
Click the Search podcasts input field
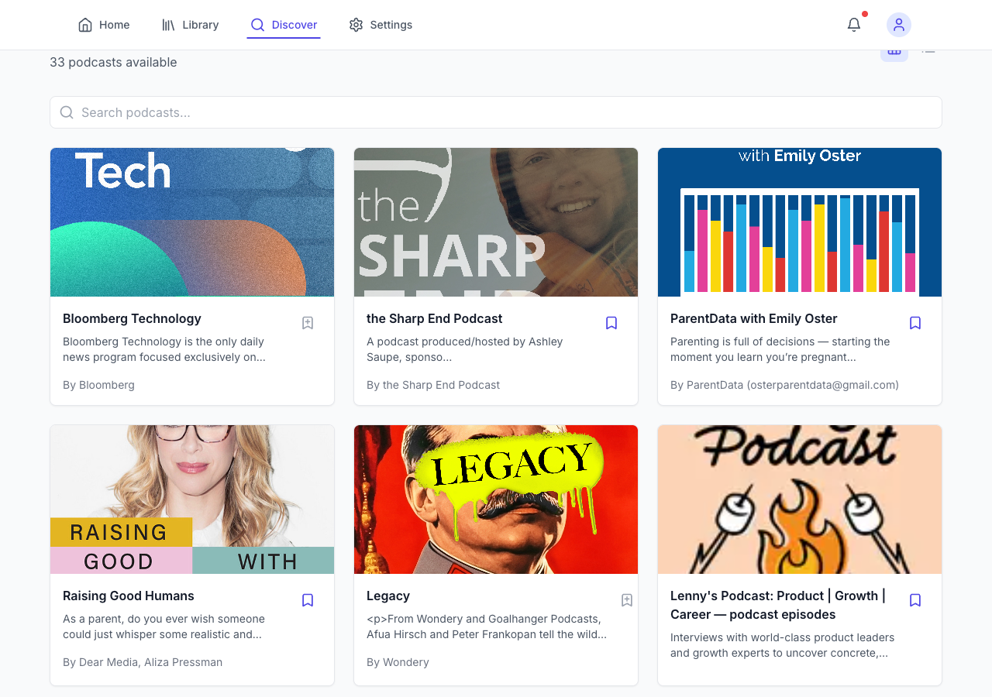coord(496,112)
